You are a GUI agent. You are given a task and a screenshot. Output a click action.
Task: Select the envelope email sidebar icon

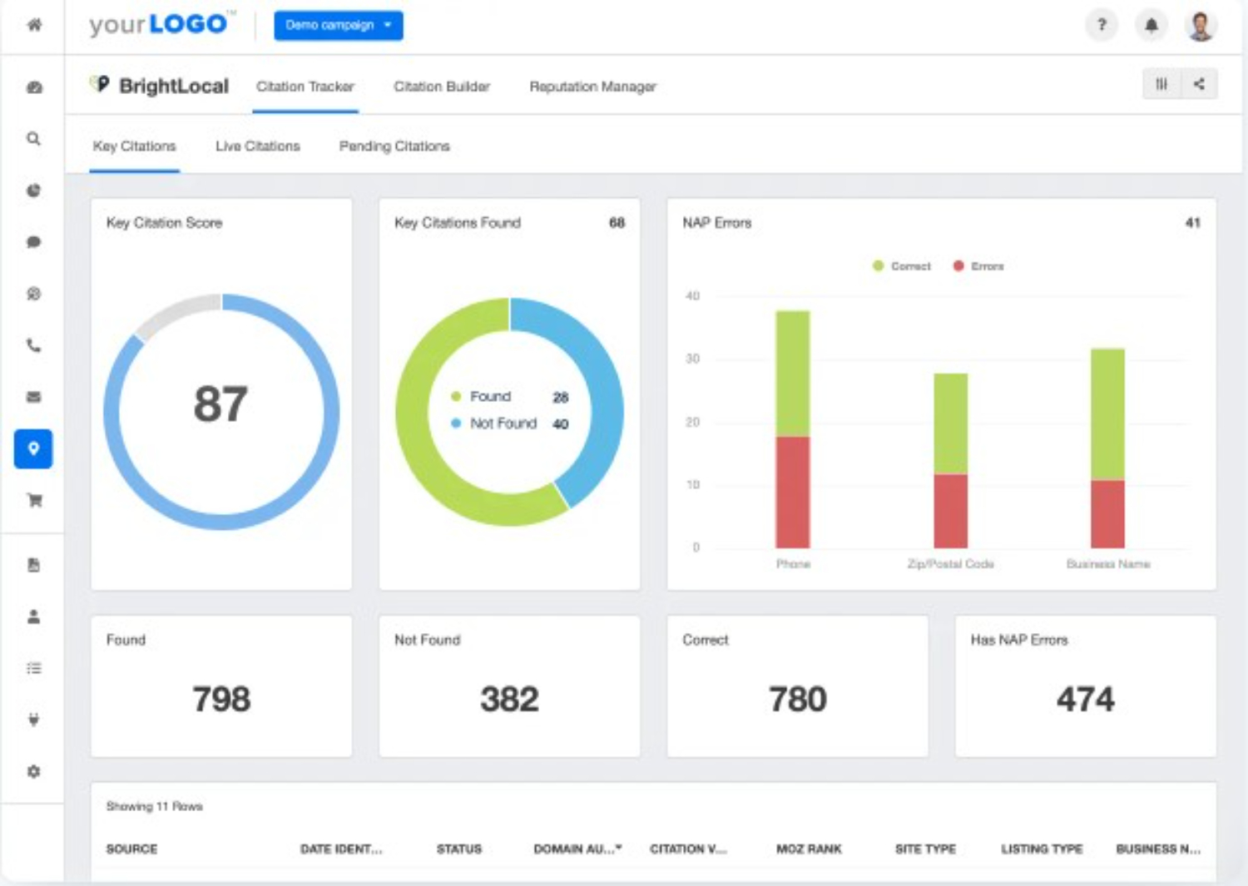(33, 397)
